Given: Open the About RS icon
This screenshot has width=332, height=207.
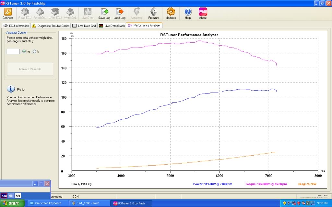Looking at the screenshot, I should (203, 12).
